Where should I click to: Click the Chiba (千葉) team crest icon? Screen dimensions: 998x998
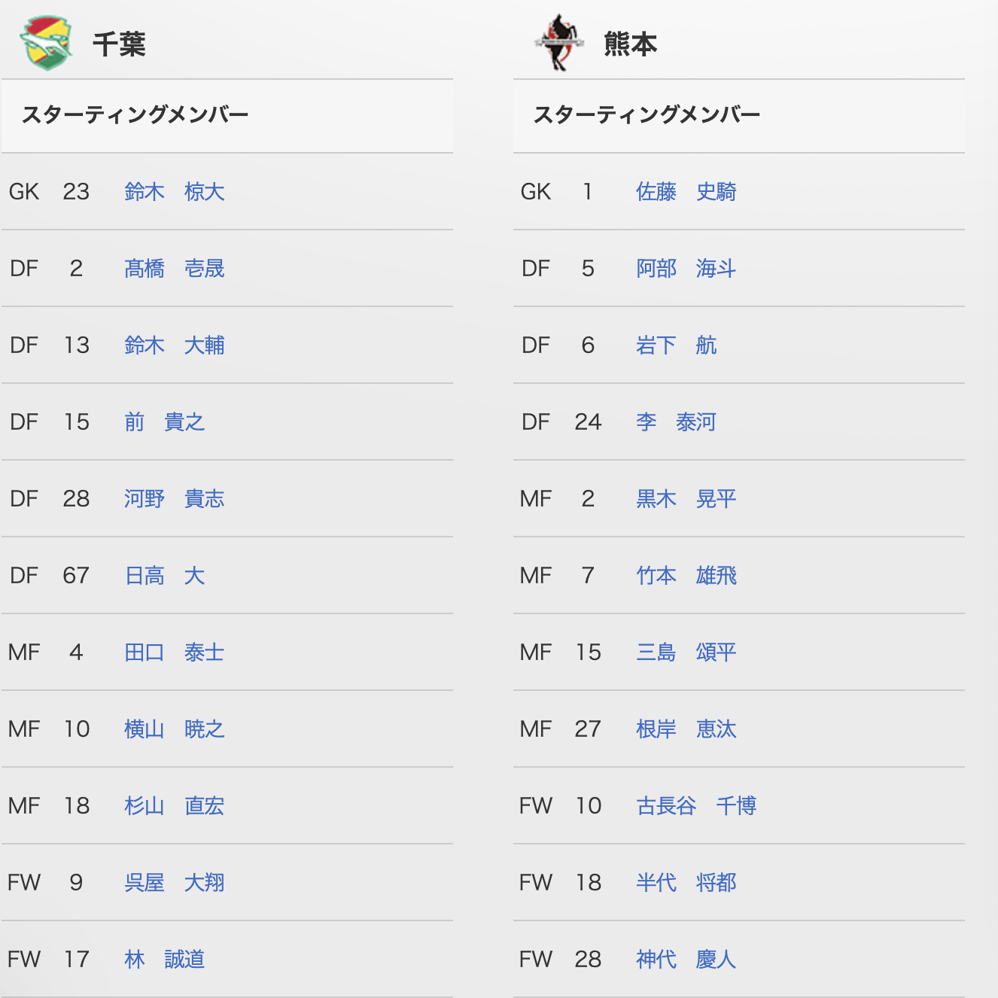[46, 43]
